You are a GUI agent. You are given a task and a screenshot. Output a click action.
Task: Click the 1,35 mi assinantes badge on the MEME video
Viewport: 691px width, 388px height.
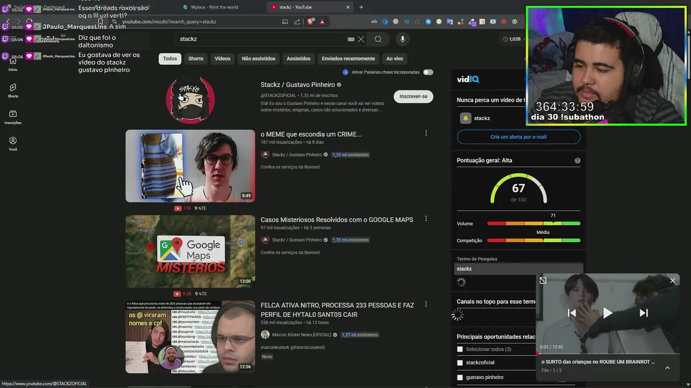(350, 155)
